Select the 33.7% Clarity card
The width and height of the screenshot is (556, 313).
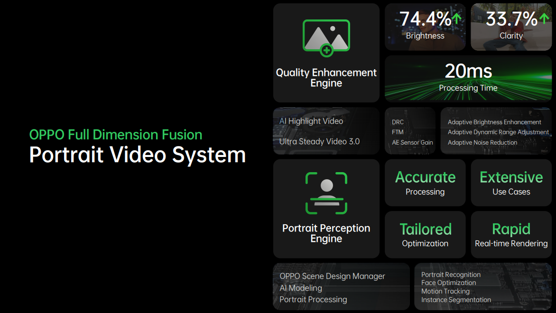[511, 27]
